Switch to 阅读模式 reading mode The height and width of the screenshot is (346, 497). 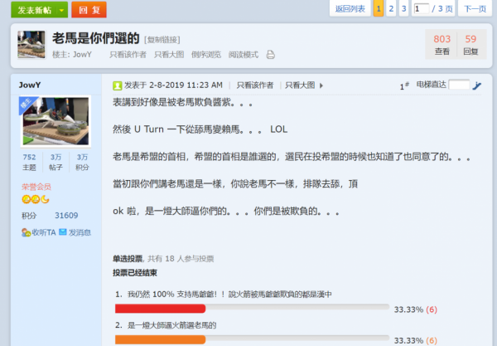(x=244, y=55)
